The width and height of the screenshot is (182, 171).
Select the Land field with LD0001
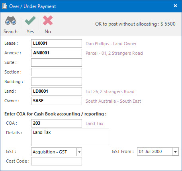pos(57,91)
